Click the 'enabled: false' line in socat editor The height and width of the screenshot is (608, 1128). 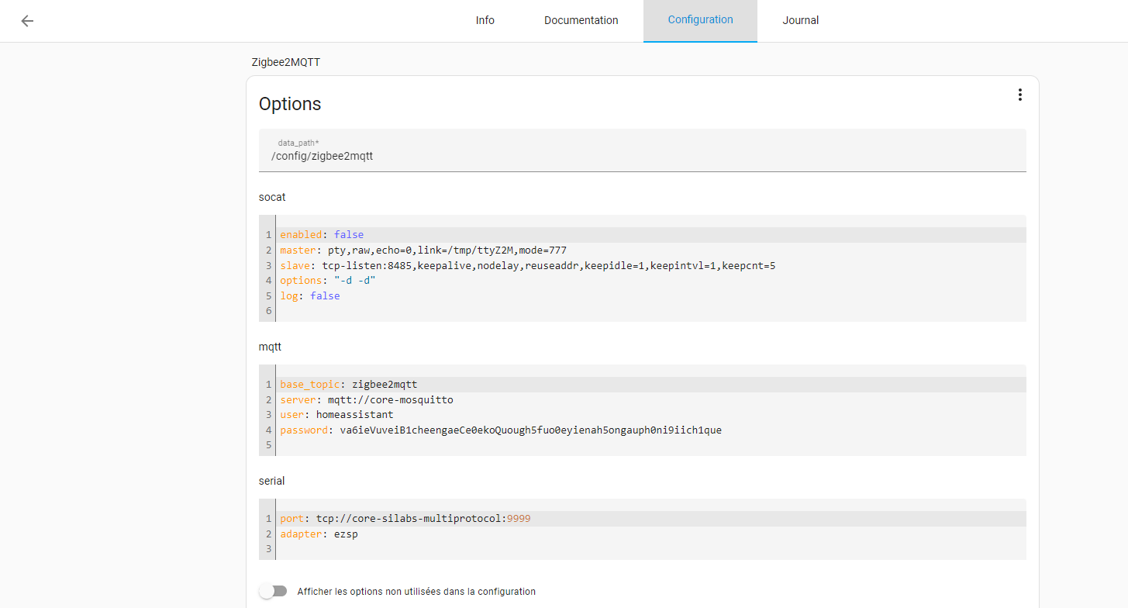[322, 235]
